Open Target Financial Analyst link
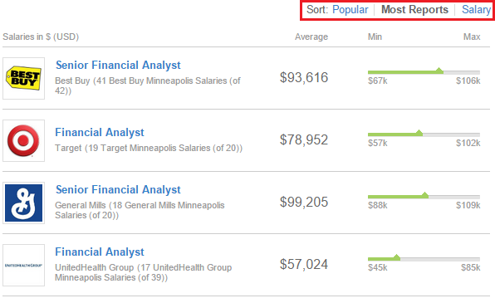This screenshot has height=303, width=495. pyautogui.click(x=100, y=132)
